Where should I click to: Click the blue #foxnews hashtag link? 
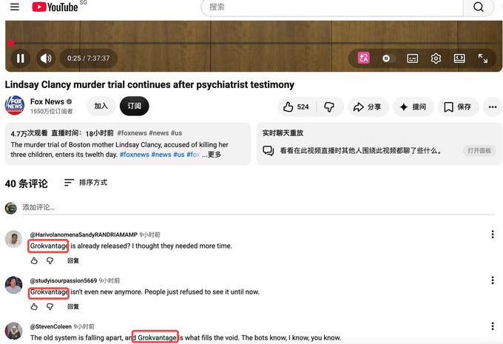[135, 155]
